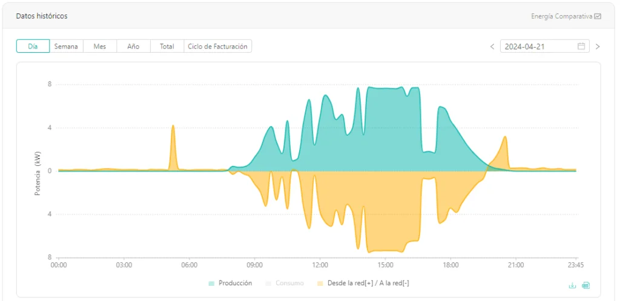Click the 03:00 time axis label
Viewport: 620px width, 301px height.
124,265
